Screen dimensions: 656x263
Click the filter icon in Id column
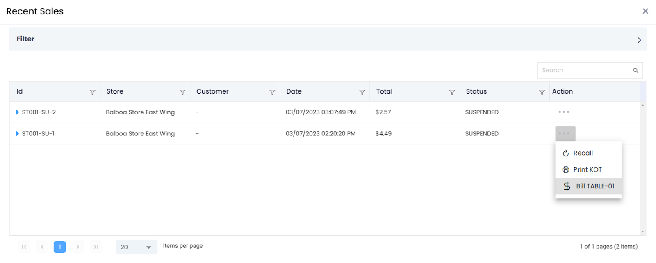coord(92,92)
